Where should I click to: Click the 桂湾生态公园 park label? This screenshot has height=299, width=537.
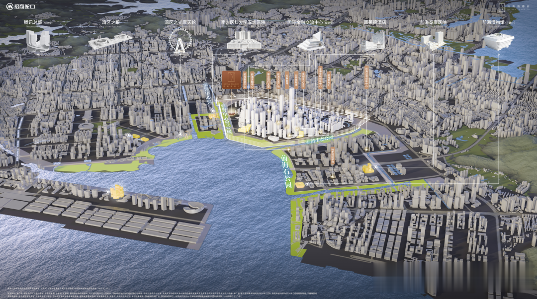pos(320,139)
